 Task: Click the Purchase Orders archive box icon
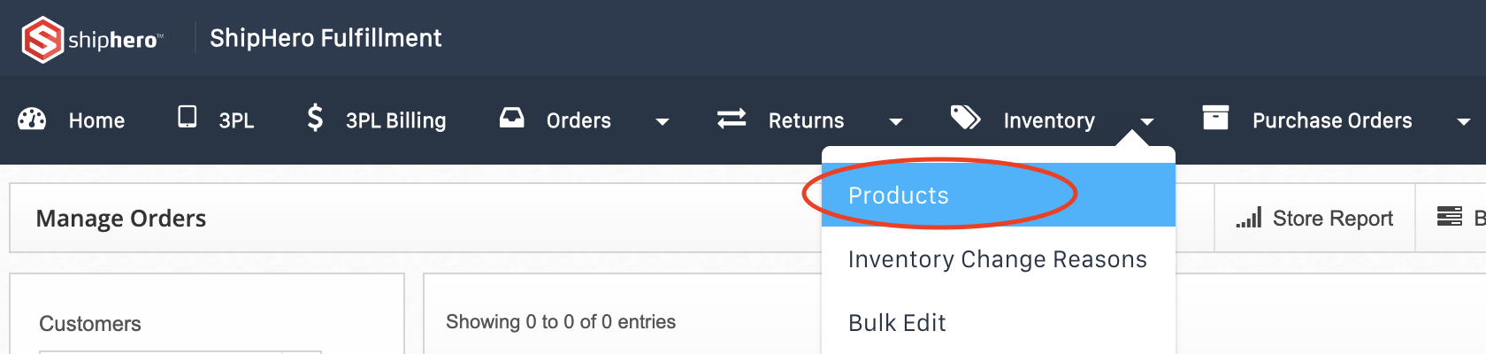click(x=1215, y=117)
